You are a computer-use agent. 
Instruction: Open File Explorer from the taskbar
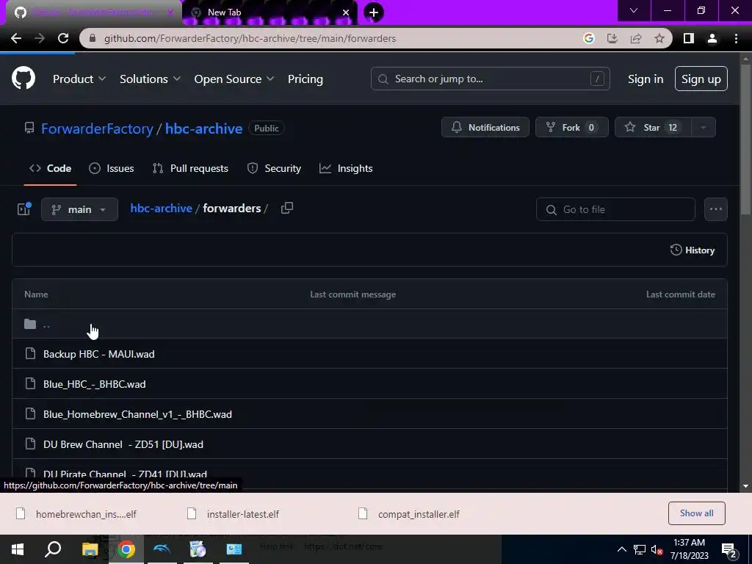point(90,549)
